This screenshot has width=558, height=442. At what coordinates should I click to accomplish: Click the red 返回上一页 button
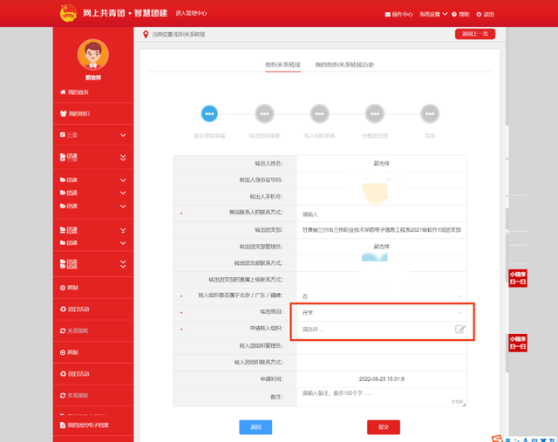[475, 34]
